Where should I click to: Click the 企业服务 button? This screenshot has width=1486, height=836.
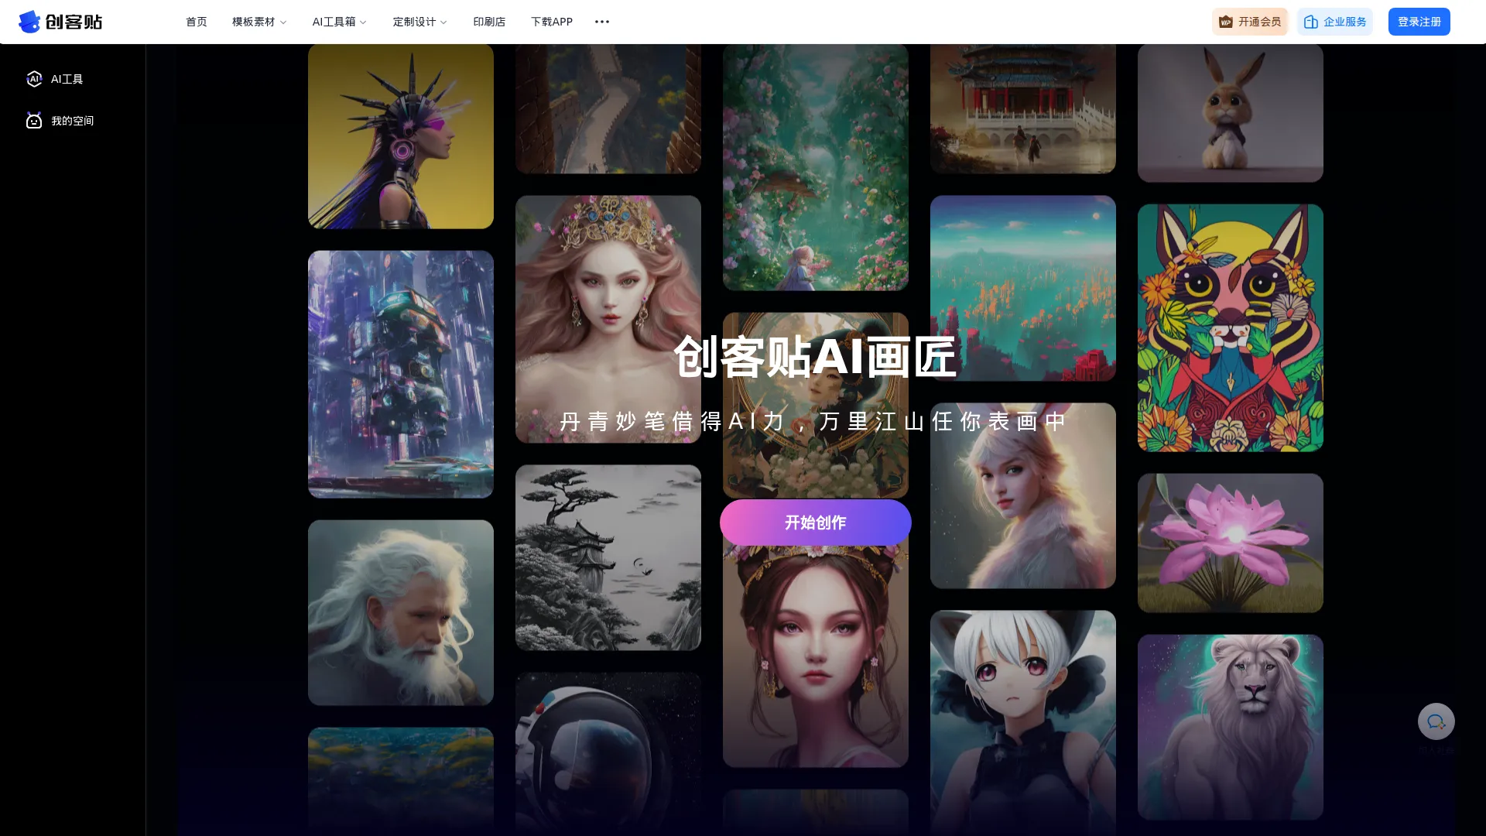tap(1335, 22)
